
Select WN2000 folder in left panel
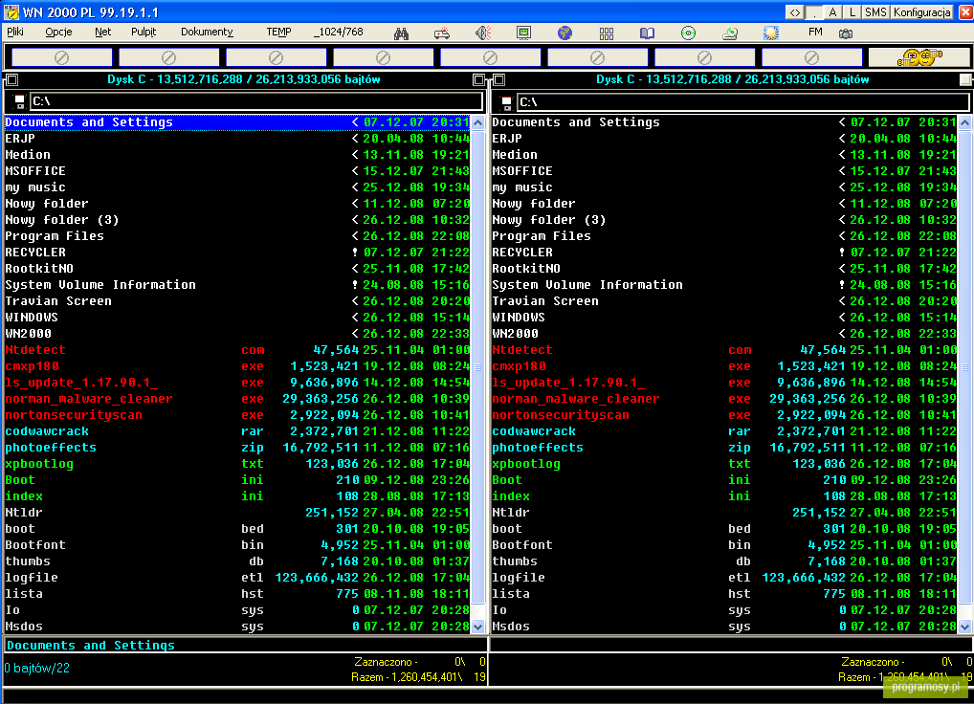[x=237, y=334]
